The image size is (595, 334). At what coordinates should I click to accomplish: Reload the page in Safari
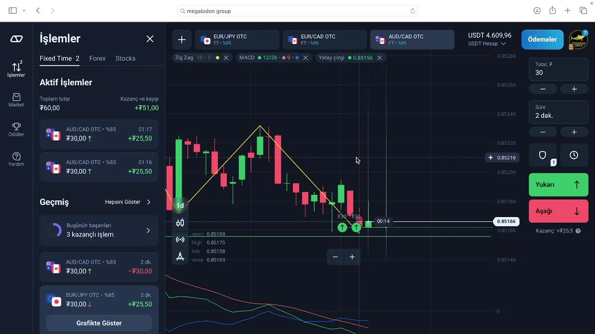click(412, 11)
